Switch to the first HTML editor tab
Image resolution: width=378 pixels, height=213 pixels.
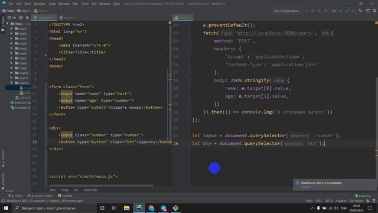(x=44, y=18)
